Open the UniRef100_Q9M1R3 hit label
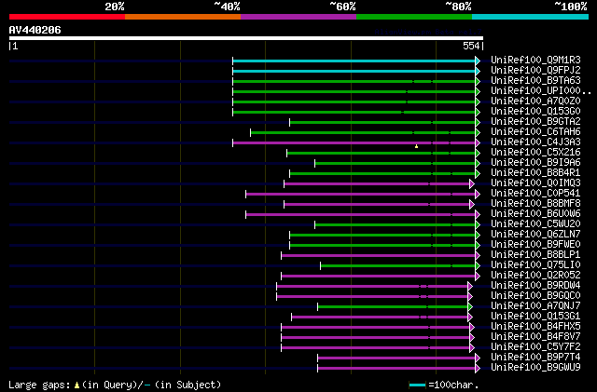The image size is (597, 392). [x=535, y=61]
